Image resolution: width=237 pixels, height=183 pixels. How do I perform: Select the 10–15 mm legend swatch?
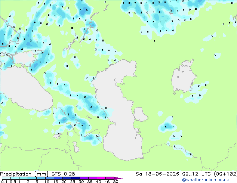pos(49,178)
